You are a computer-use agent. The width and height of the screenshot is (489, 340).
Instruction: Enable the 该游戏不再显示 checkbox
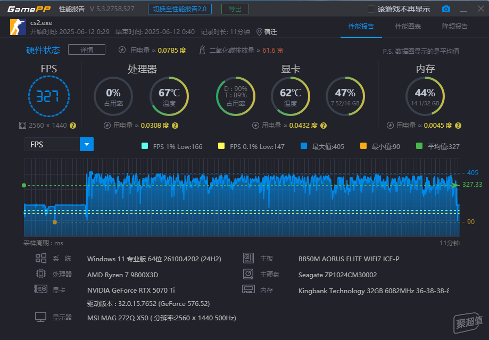tap(371, 9)
